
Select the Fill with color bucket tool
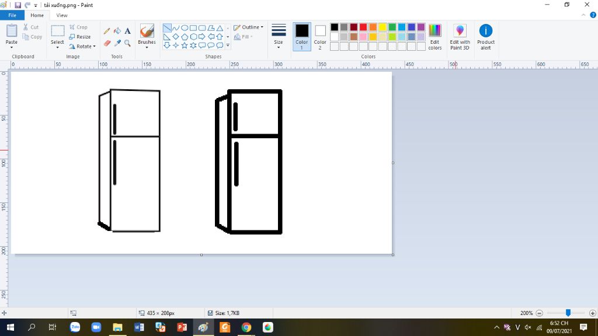tap(117, 32)
